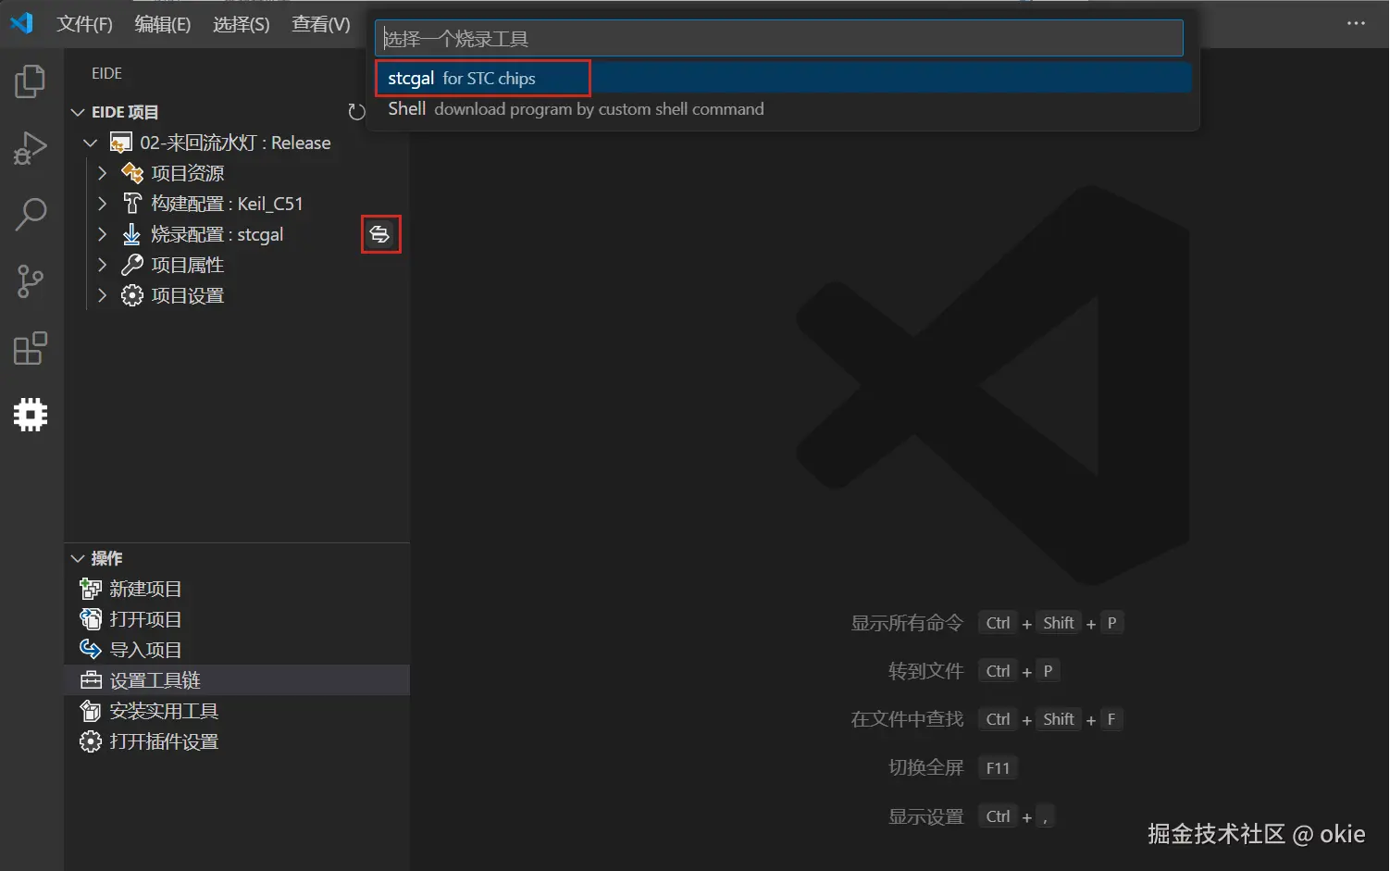The height and width of the screenshot is (871, 1390).
Task: Click the VS Code logo icon
Action: (x=21, y=23)
